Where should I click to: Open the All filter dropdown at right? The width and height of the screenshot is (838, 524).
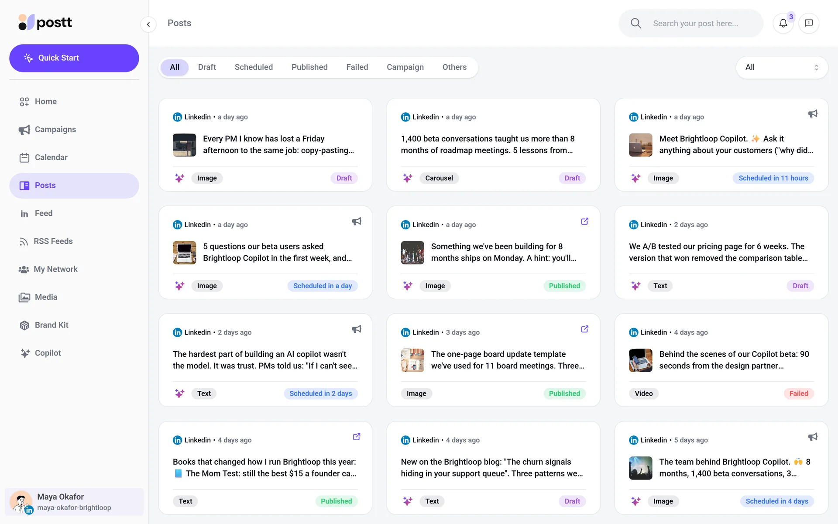(782, 67)
